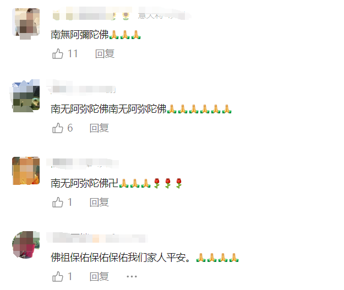
Task: Open the fourth commenter's blurred username
Action: [x=97, y=238]
